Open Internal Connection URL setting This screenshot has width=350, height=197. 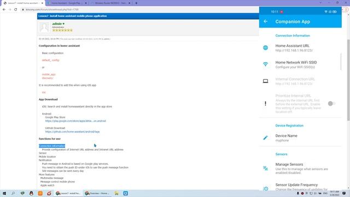click(300, 82)
